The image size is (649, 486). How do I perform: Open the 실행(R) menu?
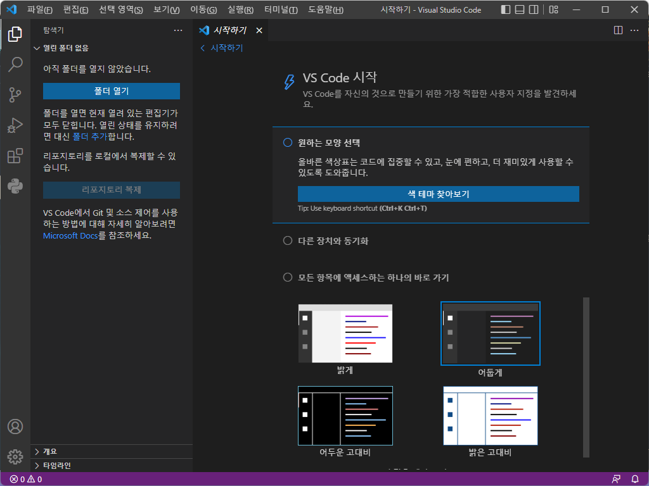(x=240, y=9)
